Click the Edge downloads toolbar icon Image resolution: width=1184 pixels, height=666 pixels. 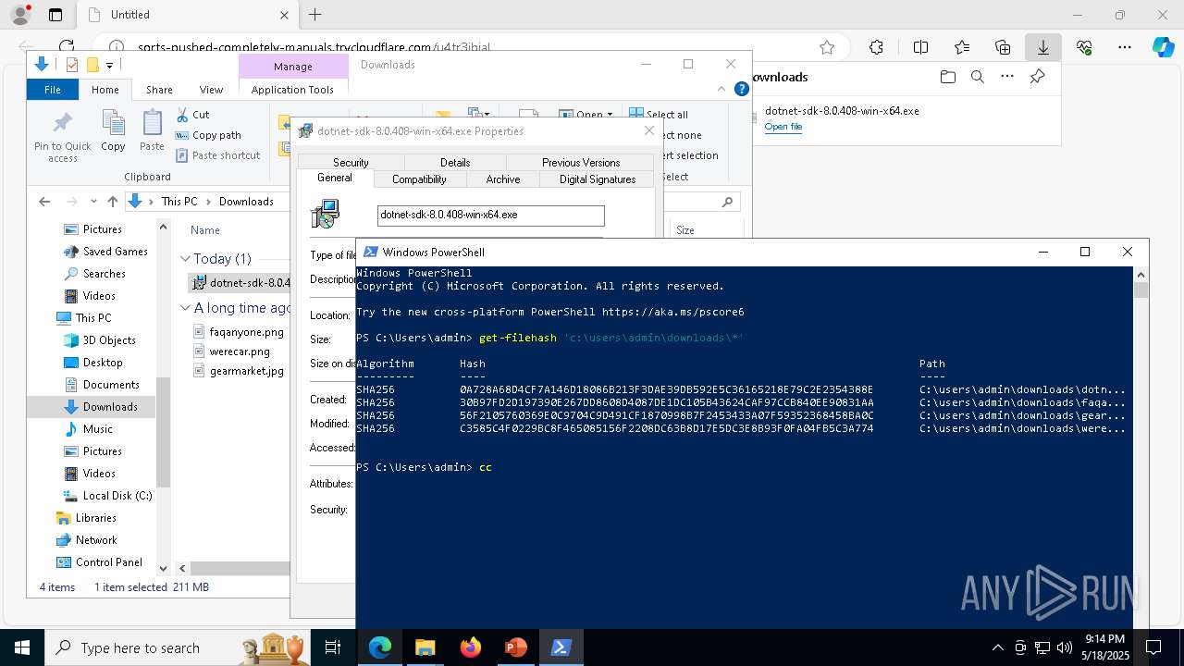[1042, 47]
